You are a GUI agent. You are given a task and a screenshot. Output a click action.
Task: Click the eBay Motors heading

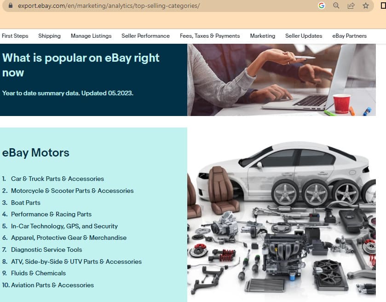pyautogui.click(x=36, y=153)
